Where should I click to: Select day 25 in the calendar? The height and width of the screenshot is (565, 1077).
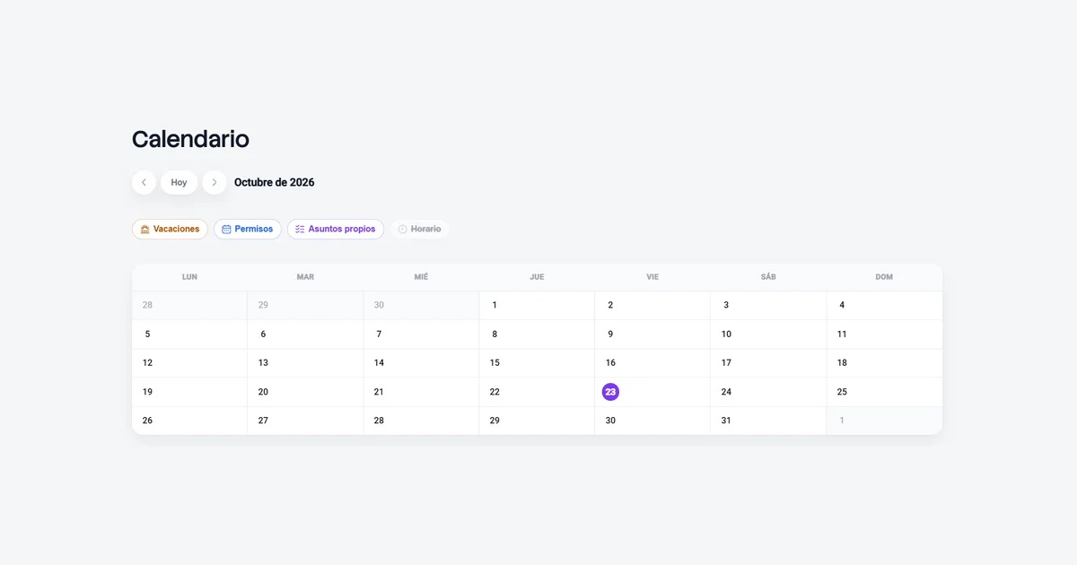point(884,392)
